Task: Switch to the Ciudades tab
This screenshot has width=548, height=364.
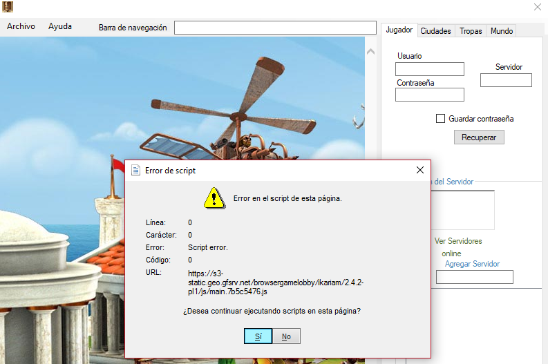Action: 435,31
